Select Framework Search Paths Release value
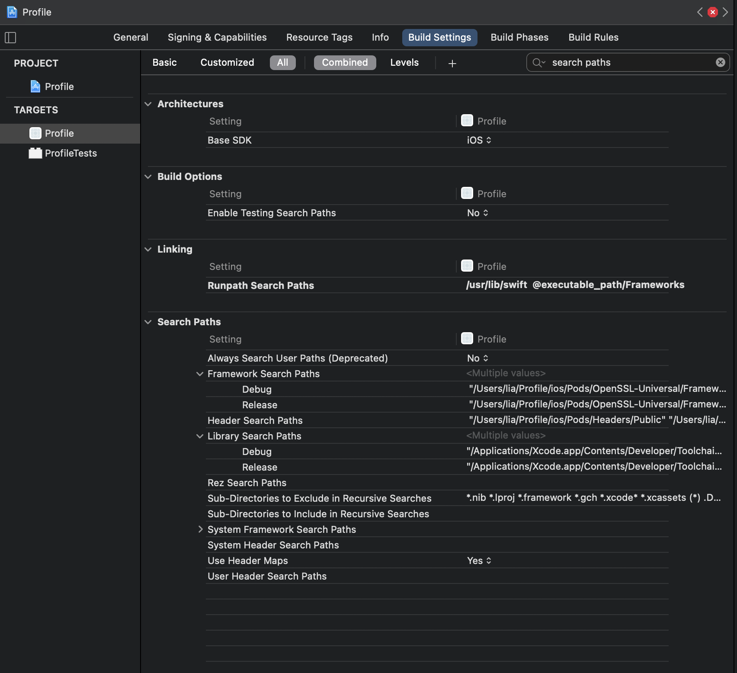Screen dimensions: 737x673 (x=597, y=404)
